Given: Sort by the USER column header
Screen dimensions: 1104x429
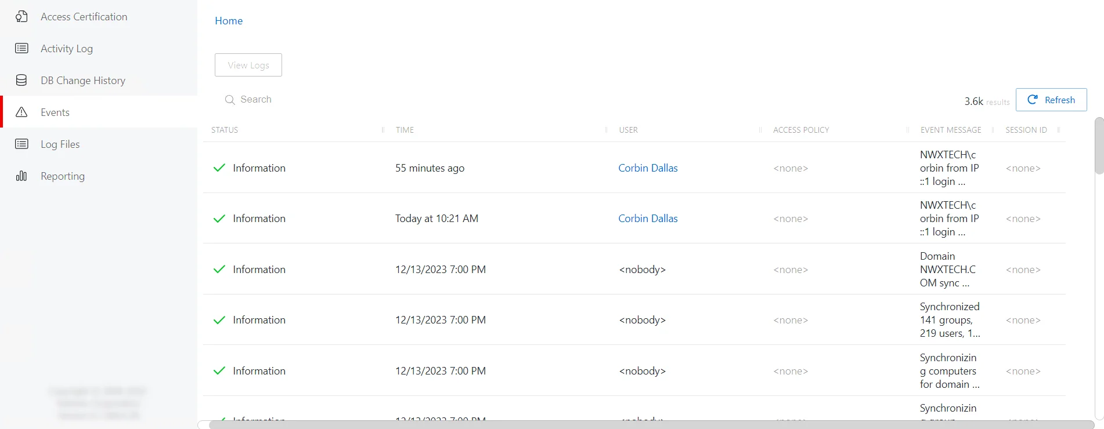Looking at the screenshot, I should tap(629, 130).
